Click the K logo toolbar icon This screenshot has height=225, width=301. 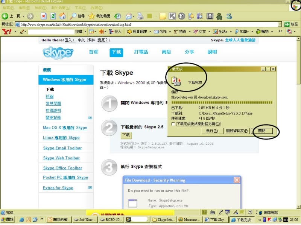172,16
